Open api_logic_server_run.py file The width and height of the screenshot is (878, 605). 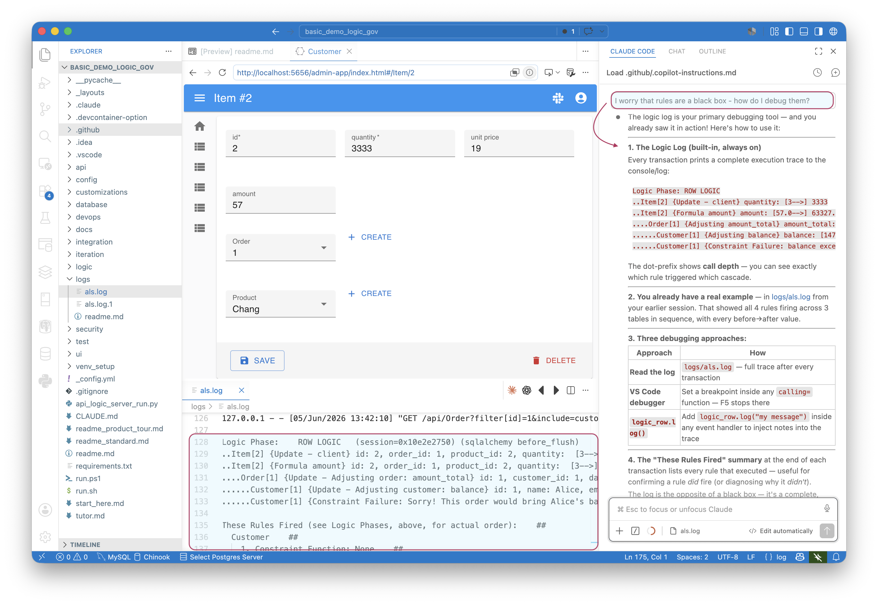(120, 403)
